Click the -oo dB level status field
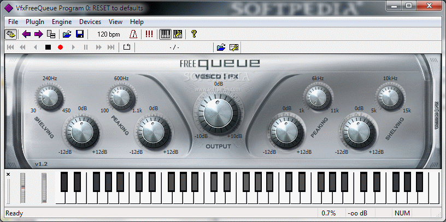 pyautogui.click(x=357, y=213)
